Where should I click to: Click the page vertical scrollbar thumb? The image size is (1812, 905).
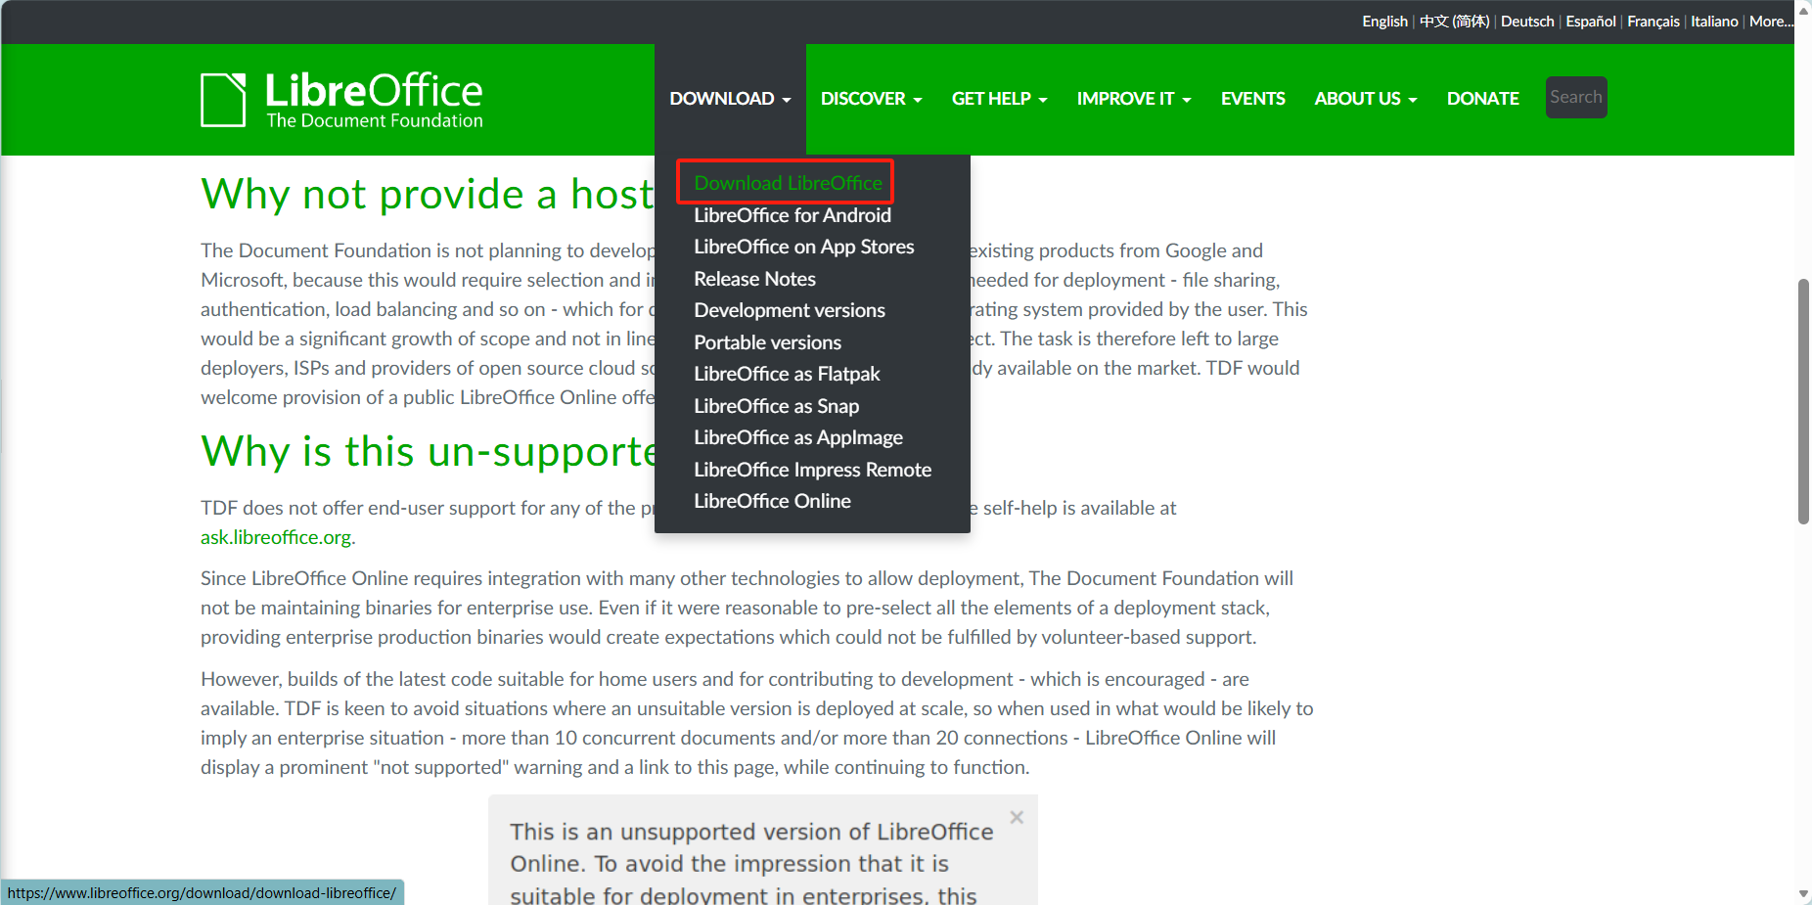(1803, 401)
